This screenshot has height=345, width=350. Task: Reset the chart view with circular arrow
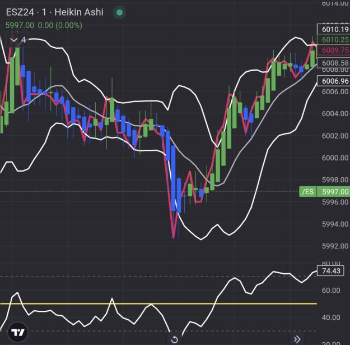(x=175, y=339)
